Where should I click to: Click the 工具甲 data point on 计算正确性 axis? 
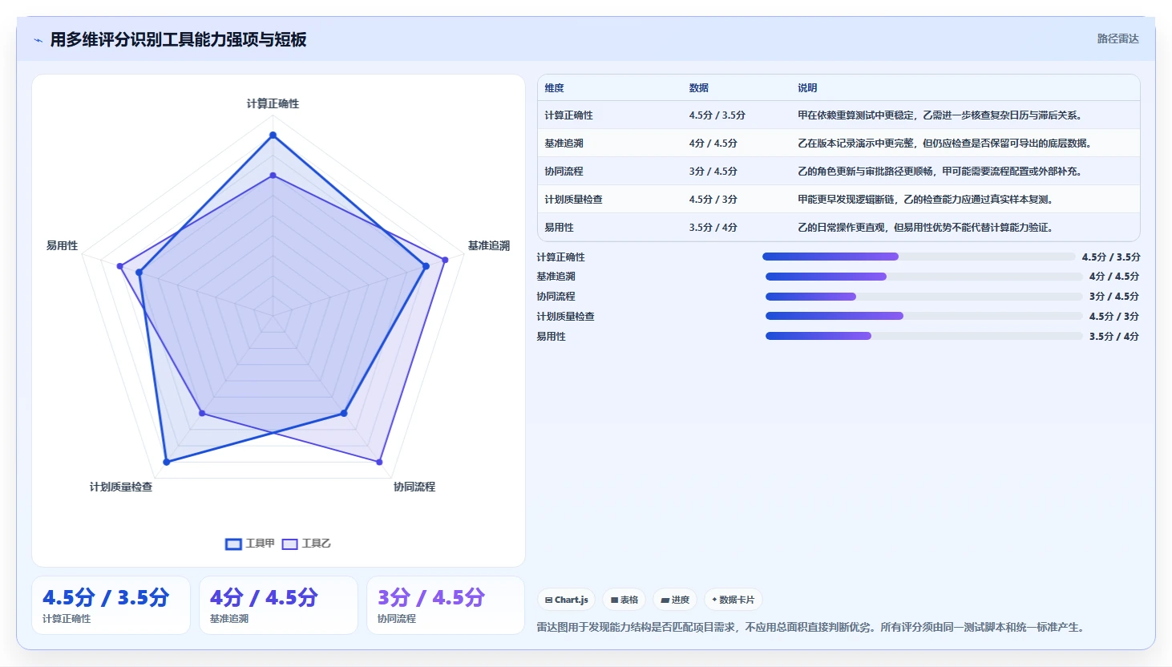click(273, 135)
